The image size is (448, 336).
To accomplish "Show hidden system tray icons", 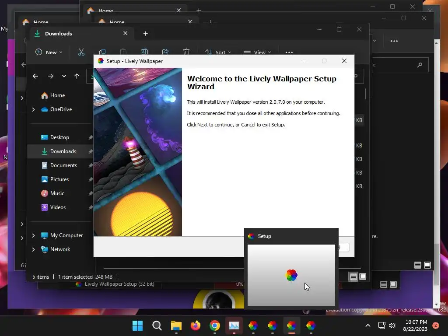I will click(368, 325).
